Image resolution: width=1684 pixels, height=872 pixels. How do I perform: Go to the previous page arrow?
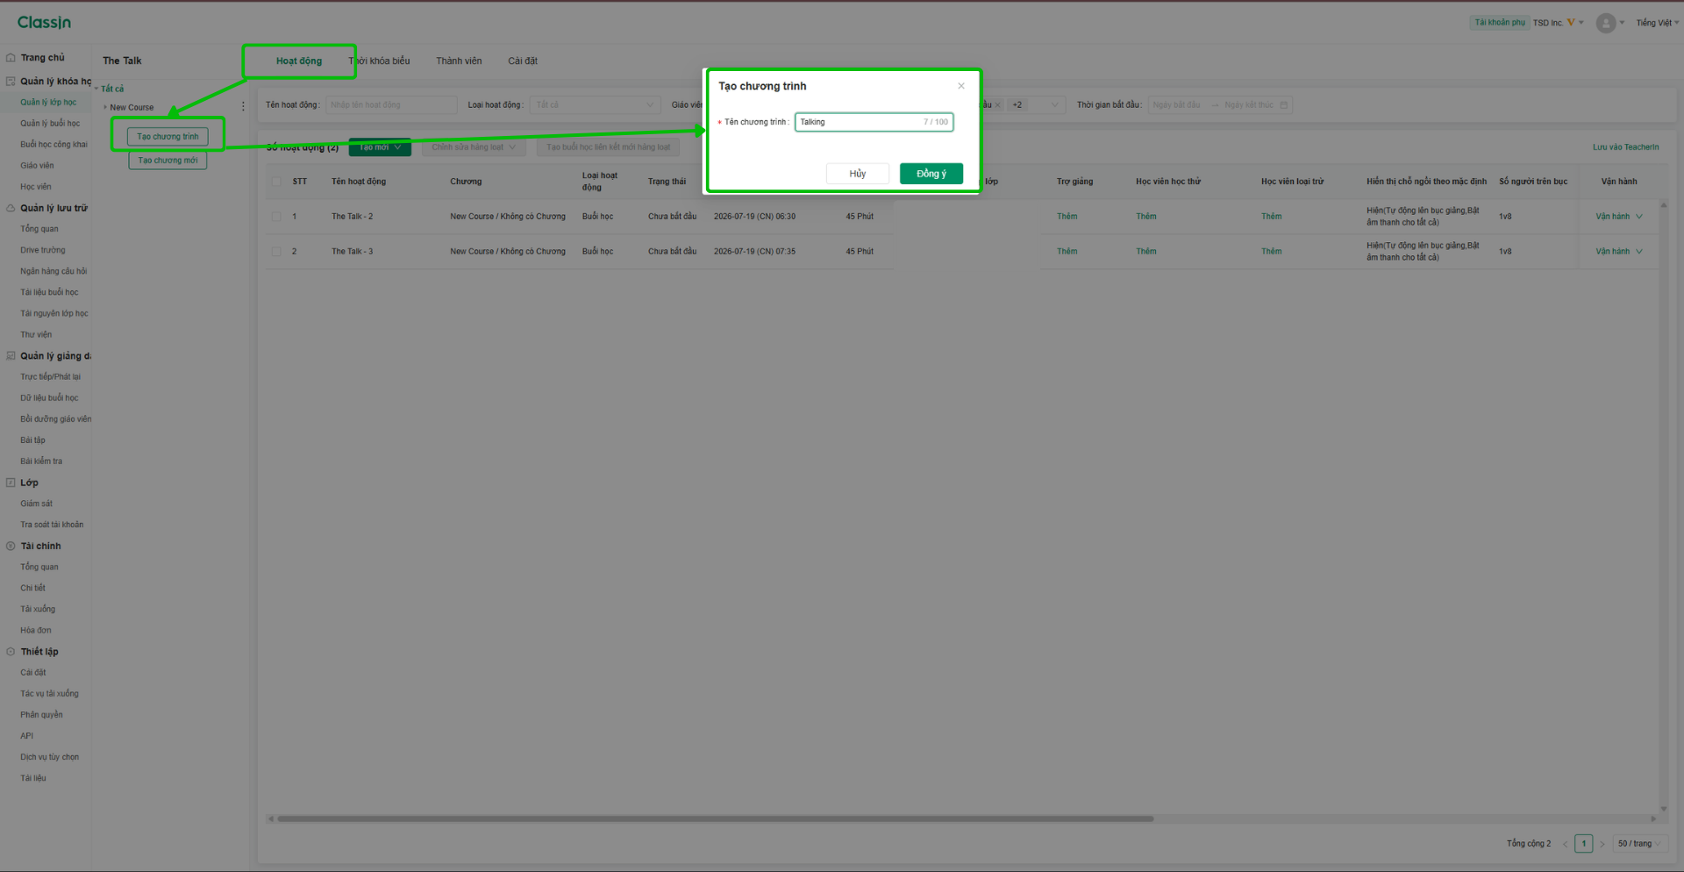1565,844
